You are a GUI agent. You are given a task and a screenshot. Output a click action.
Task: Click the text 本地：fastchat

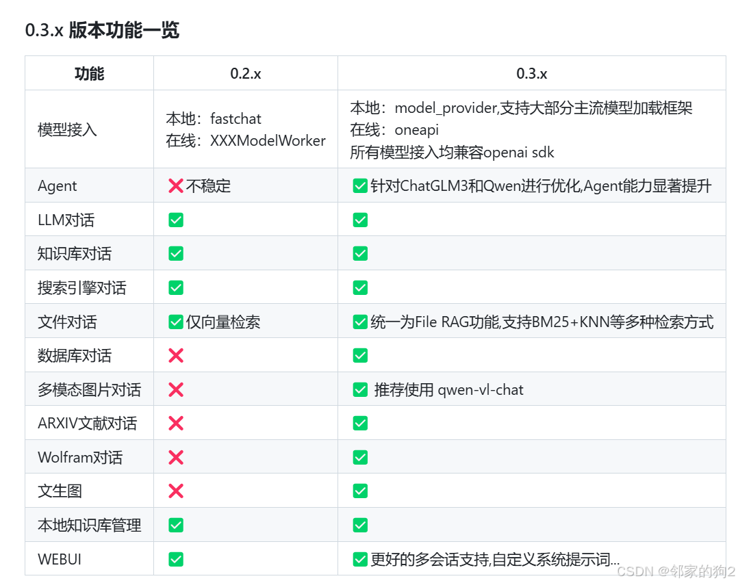pyautogui.click(x=213, y=118)
